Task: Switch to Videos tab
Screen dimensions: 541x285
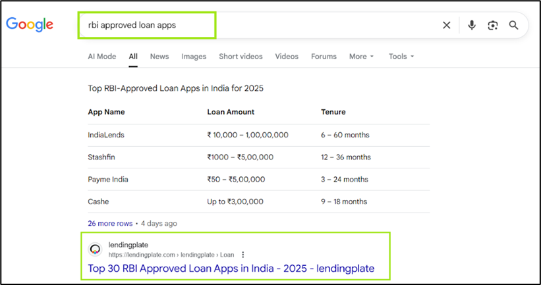Action: coord(287,57)
